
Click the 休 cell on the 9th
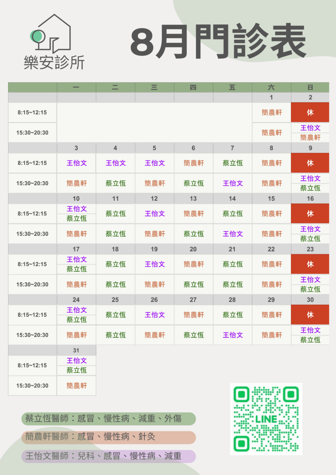[310, 163]
